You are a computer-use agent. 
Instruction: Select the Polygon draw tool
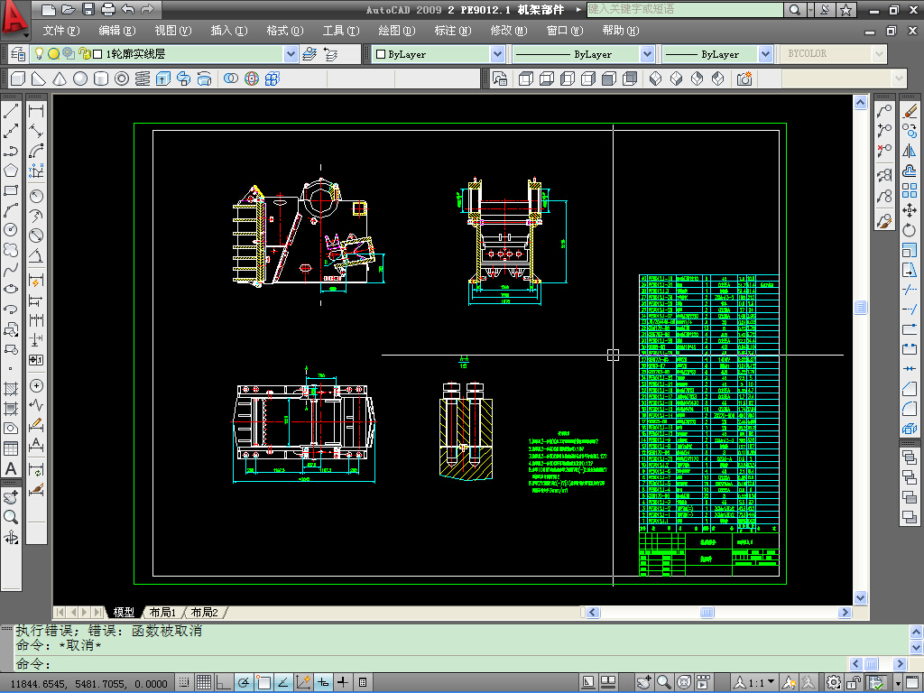(x=11, y=171)
